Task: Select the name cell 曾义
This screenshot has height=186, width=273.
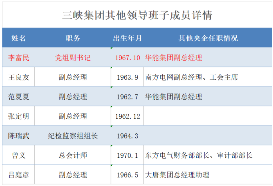Action: coord(19,155)
